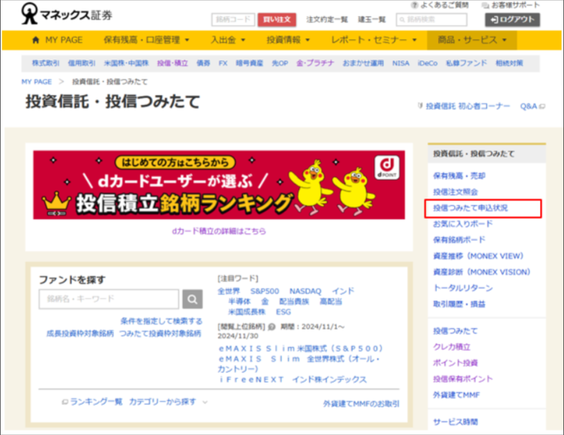This screenshot has width=564, height=435.
Task: Click the magnifier search button in fund search
Action: (x=193, y=299)
